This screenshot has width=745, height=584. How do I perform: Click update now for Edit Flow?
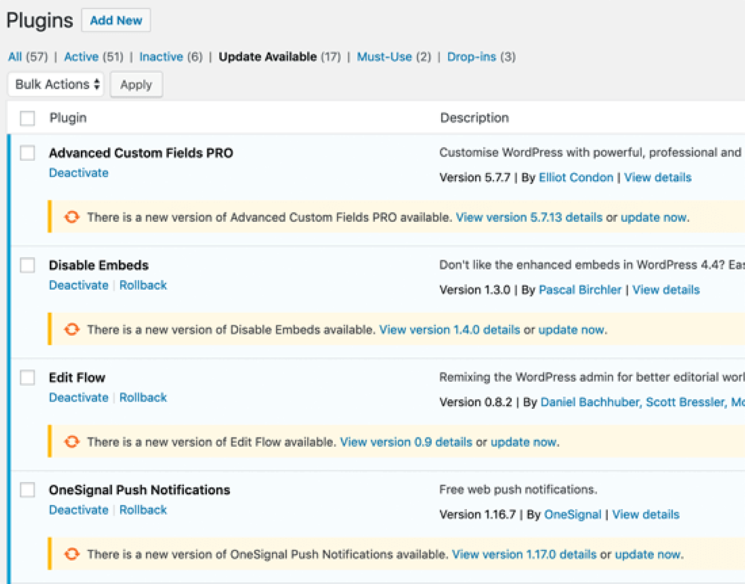524,442
